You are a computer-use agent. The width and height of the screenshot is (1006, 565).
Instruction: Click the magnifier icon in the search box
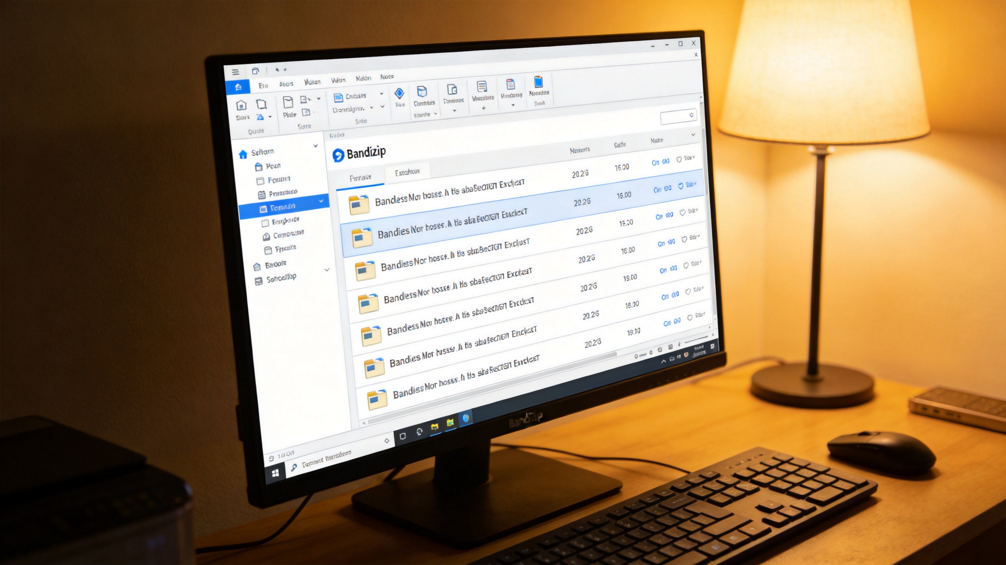click(x=691, y=115)
